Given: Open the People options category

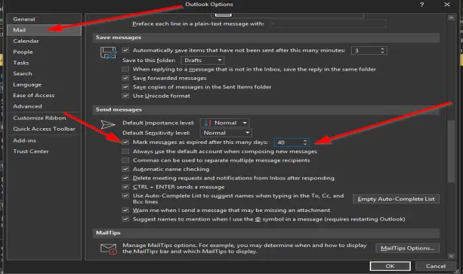Looking at the screenshot, I should 44,52.
